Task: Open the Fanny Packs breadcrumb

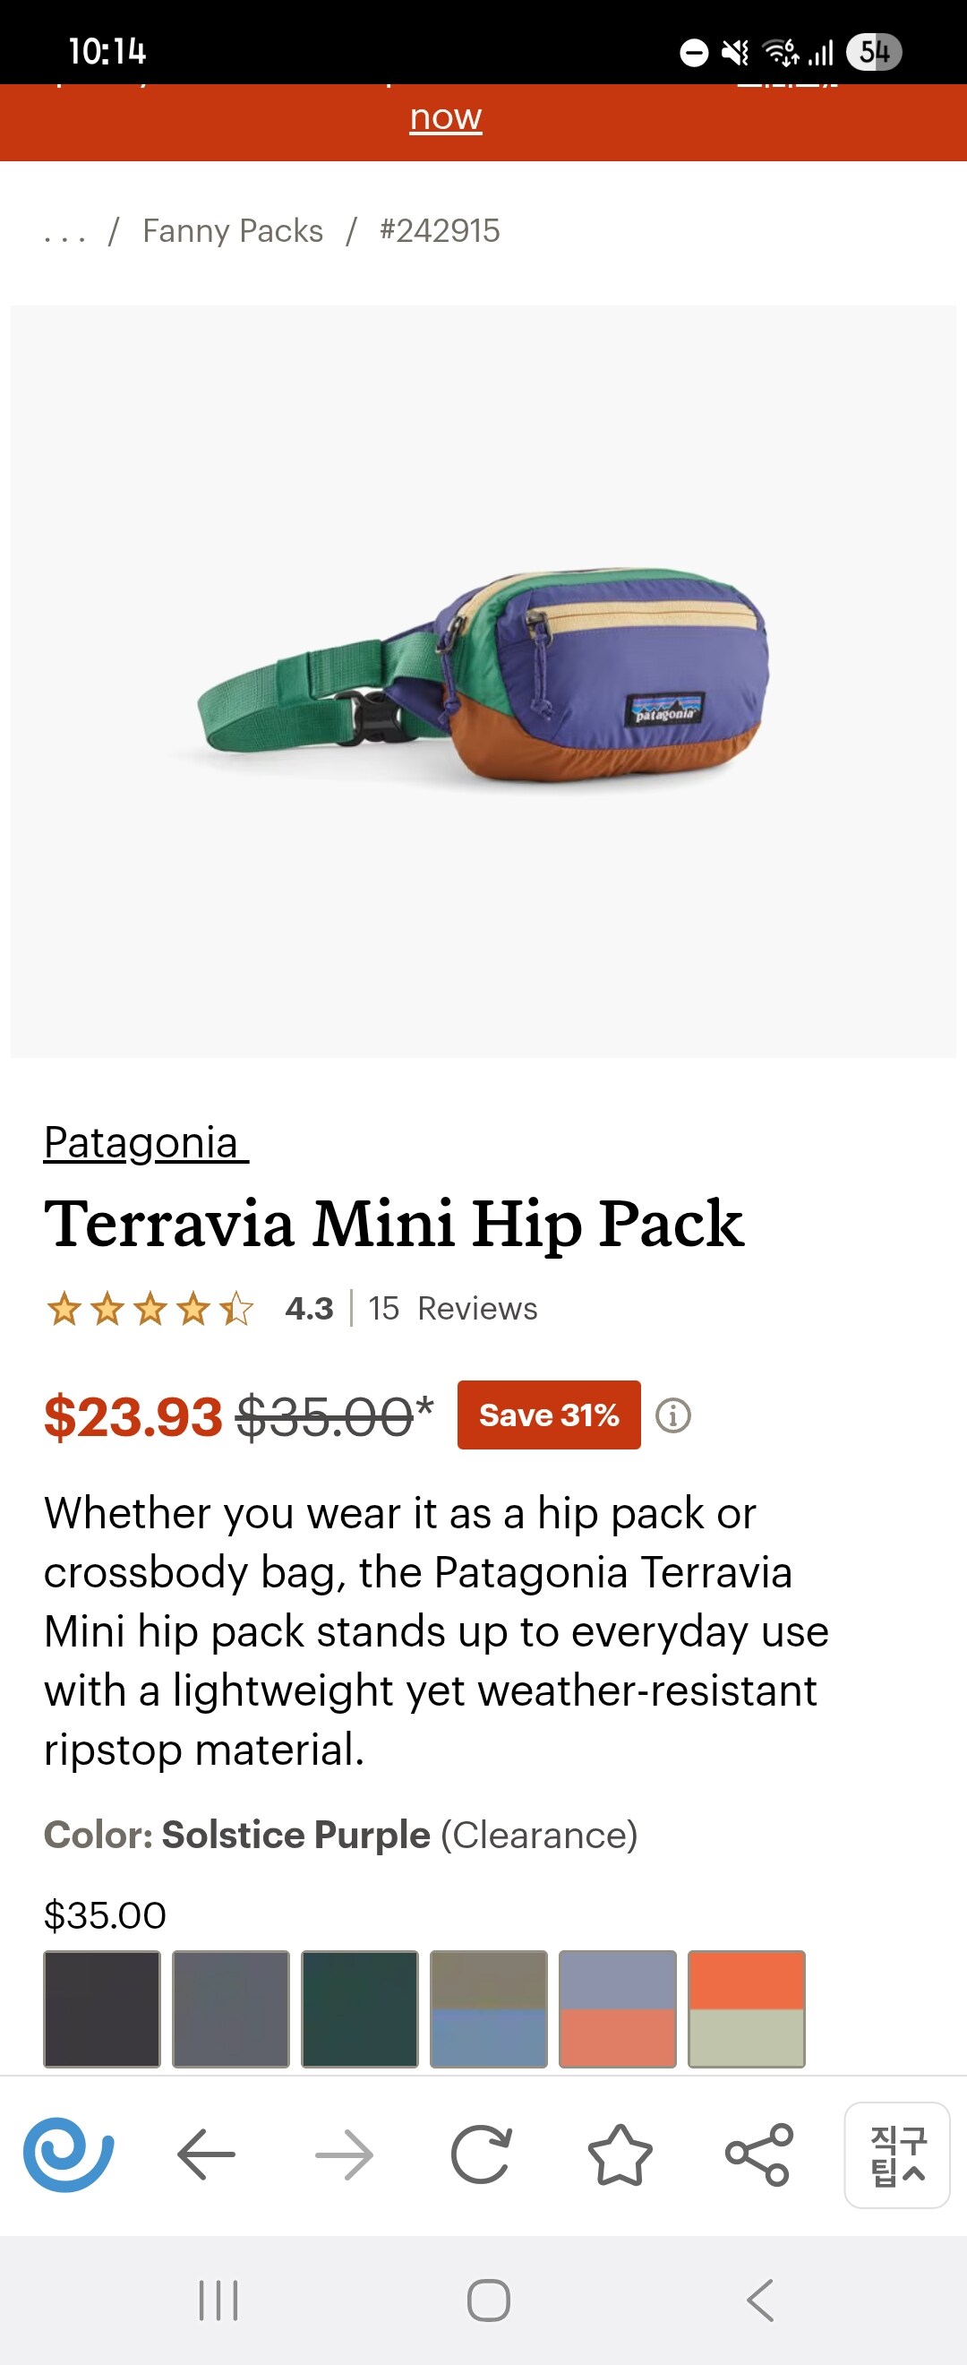Action: (233, 231)
